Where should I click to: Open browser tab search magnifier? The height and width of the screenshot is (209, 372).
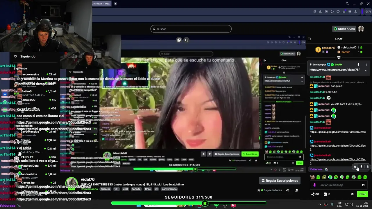(x=347, y=4)
